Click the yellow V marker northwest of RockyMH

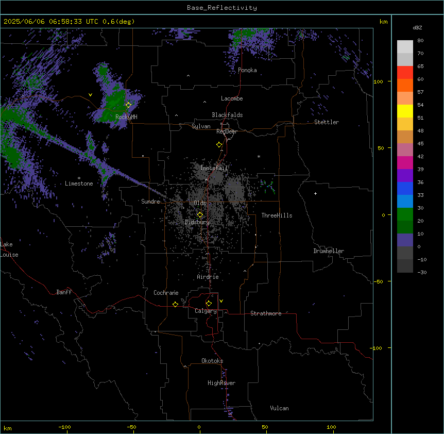(90, 95)
